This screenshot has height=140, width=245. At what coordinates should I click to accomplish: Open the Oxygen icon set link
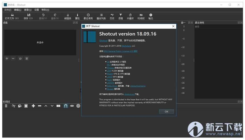(110, 89)
